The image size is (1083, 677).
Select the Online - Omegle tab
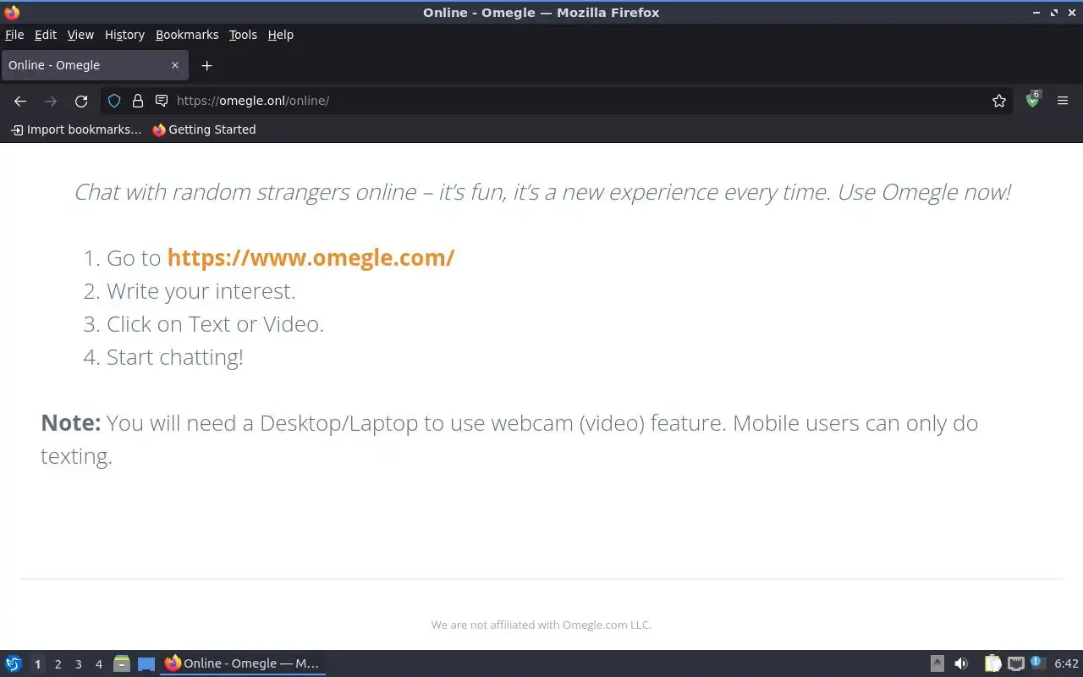(93, 65)
